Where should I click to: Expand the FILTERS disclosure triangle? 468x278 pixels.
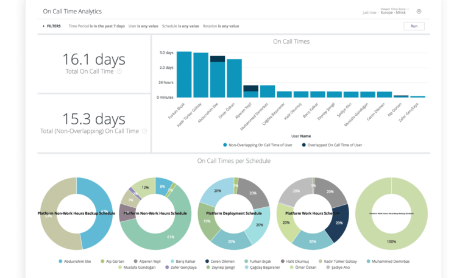[x=44, y=26]
